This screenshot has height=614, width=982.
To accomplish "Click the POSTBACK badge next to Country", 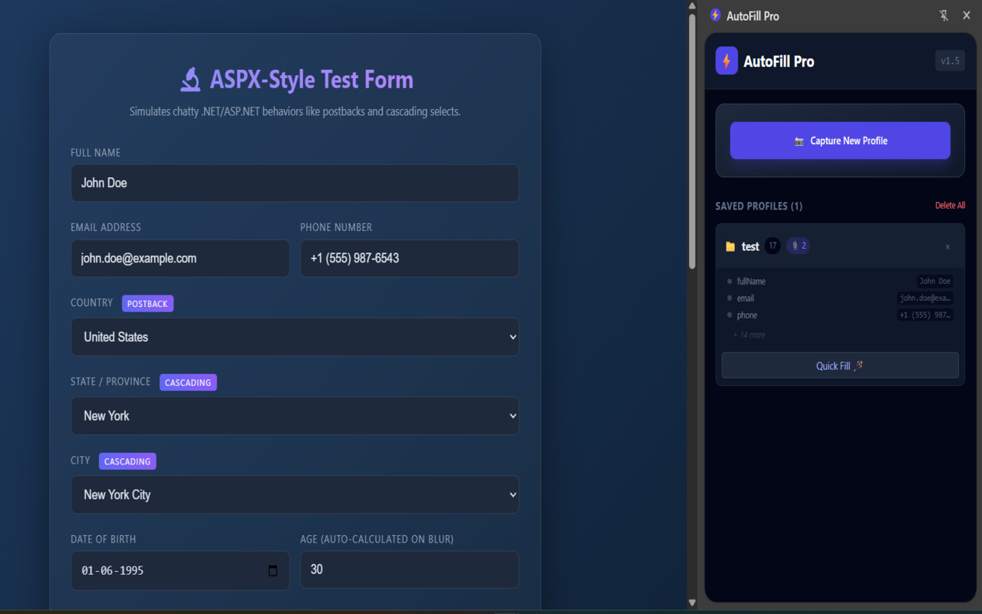I will tap(147, 303).
